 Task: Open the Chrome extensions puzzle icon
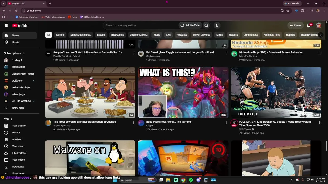coord(303,11)
